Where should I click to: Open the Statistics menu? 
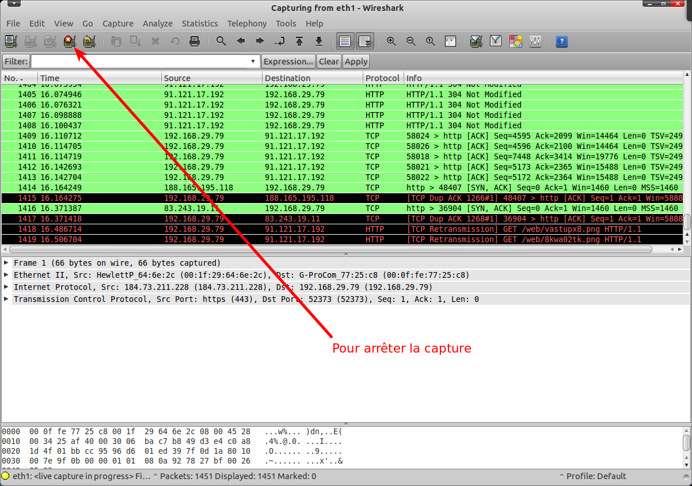[x=200, y=24]
